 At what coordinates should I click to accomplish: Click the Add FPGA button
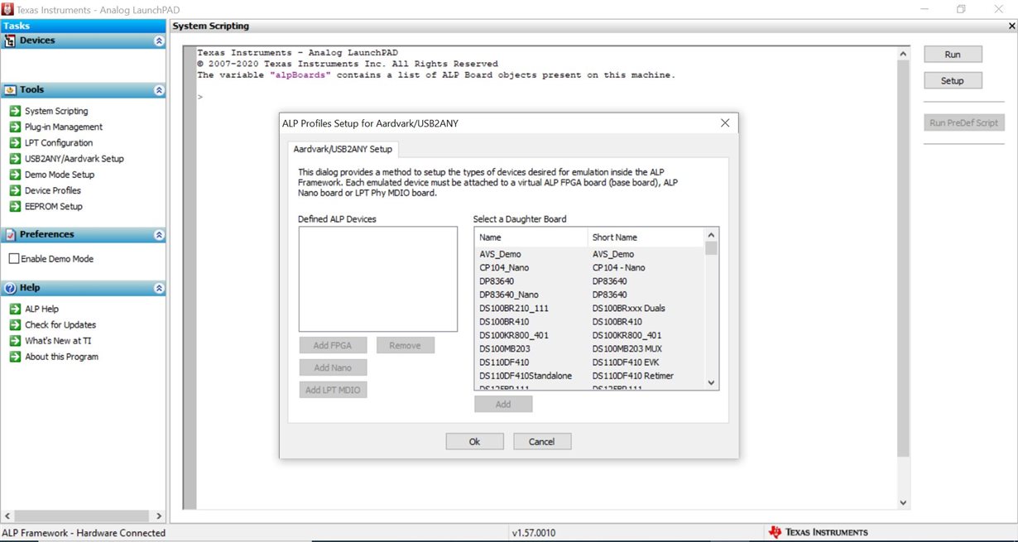[333, 345]
